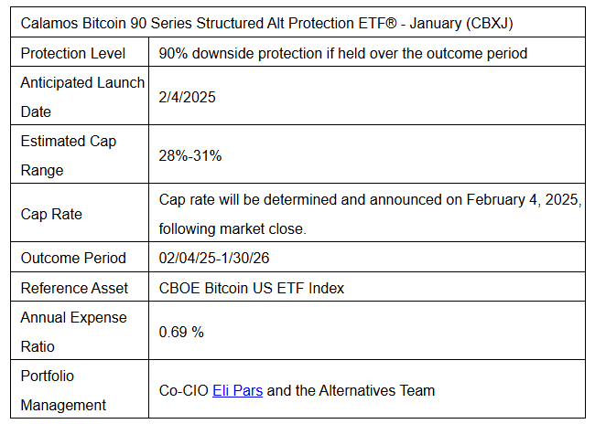Click the 02/04/25-1/30/26 period value
Image resolution: width=595 pixels, height=424 pixels.
point(214,258)
